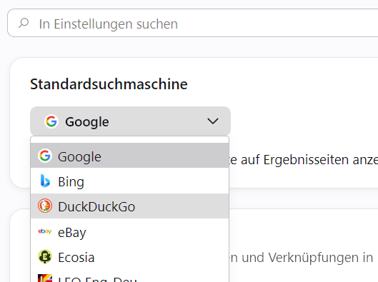Viewport: 378px width, 282px height.
Task: Click the blue Bing logo icon
Action: pos(45,181)
